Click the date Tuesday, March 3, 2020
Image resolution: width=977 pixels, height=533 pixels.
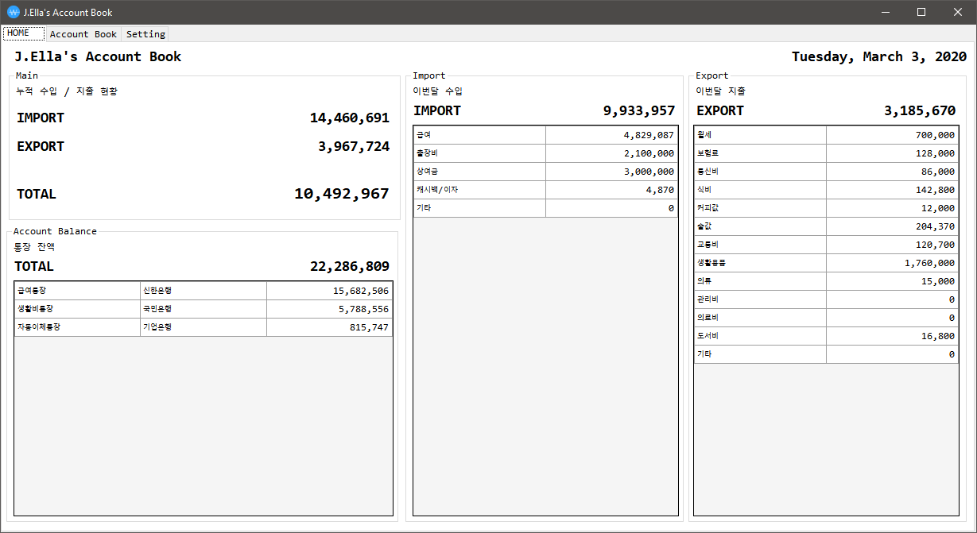879,57
